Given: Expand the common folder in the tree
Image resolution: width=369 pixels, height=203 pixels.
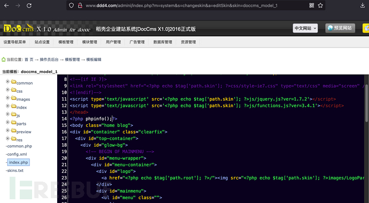Looking at the screenshot, I should point(7,81).
